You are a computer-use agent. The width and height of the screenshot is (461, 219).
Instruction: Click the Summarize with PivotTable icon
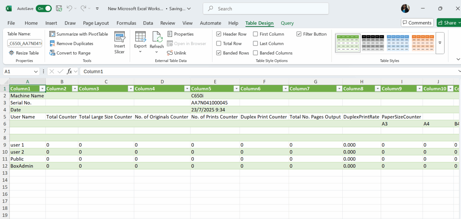(x=52, y=34)
